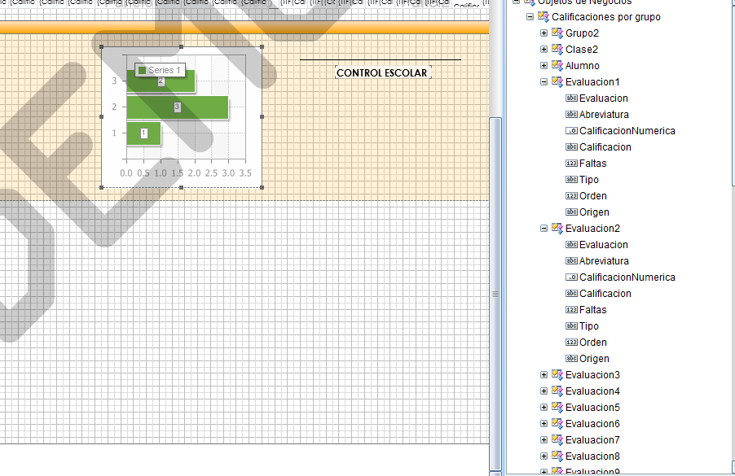Click abc icon of Tipo under Evaluacion1
The image size is (735, 476).
click(571, 180)
